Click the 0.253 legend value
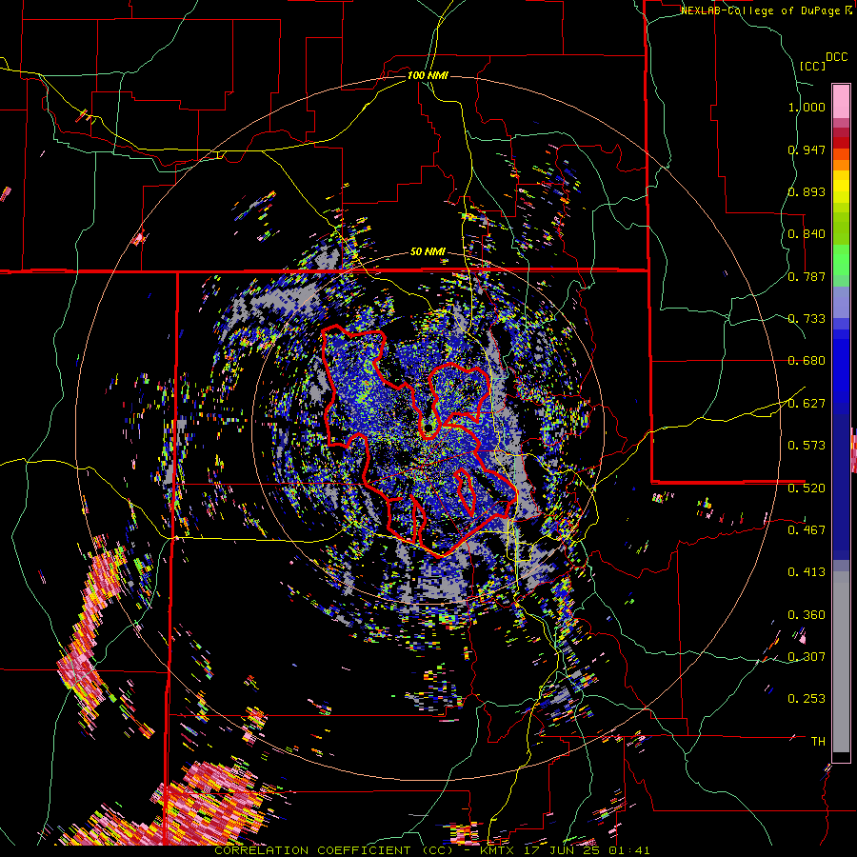 pyautogui.click(x=807, y=699)
